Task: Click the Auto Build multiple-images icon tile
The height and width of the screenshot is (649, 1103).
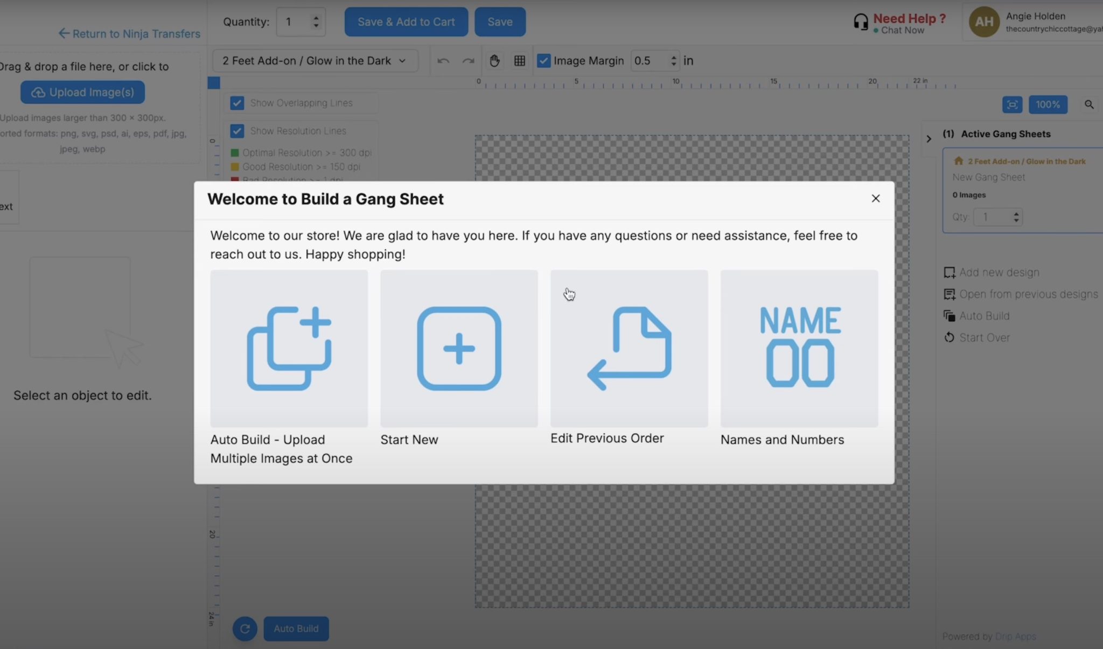Action: click(x=289, y=348)
